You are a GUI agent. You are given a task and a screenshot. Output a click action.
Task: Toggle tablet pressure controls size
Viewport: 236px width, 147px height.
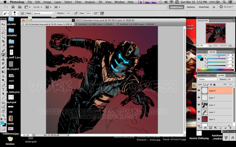pyautogui.click(x=102, y=13)
